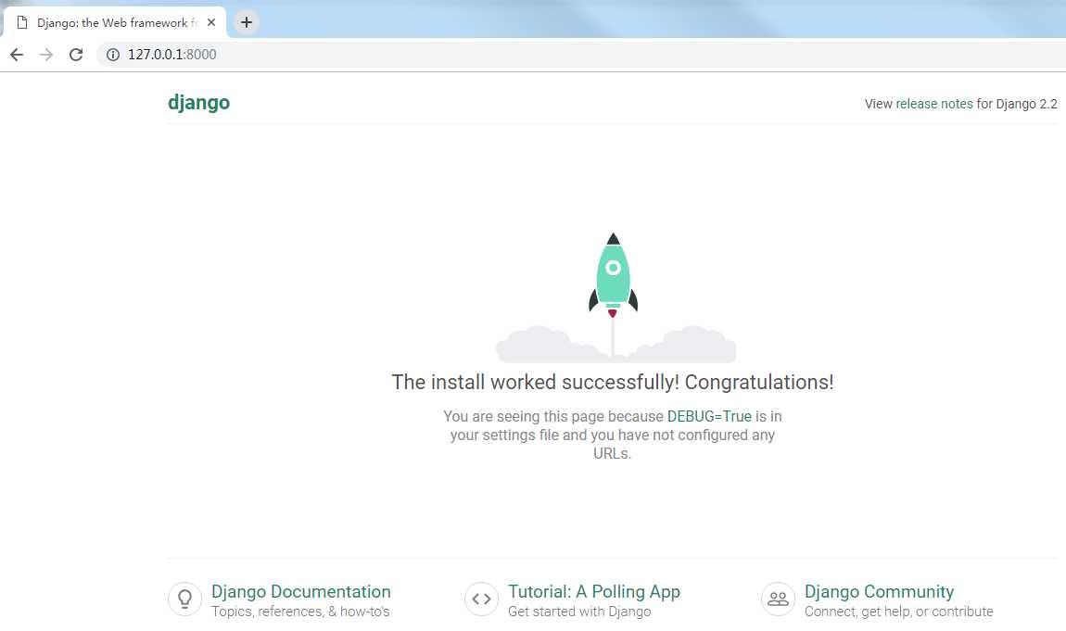Screen dimensions: 1066x631
Task: Click 'your settings file and you have' text
Action: pyautogui.click(x=532, y=435)
